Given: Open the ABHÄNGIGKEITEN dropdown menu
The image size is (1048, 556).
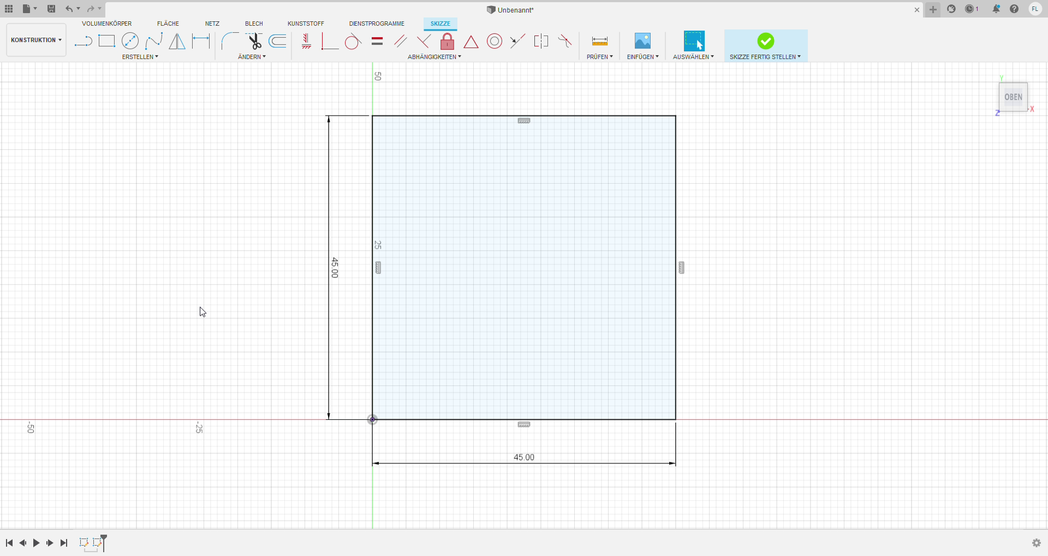Looking at the screenshot, I should (x=434, y=57).
